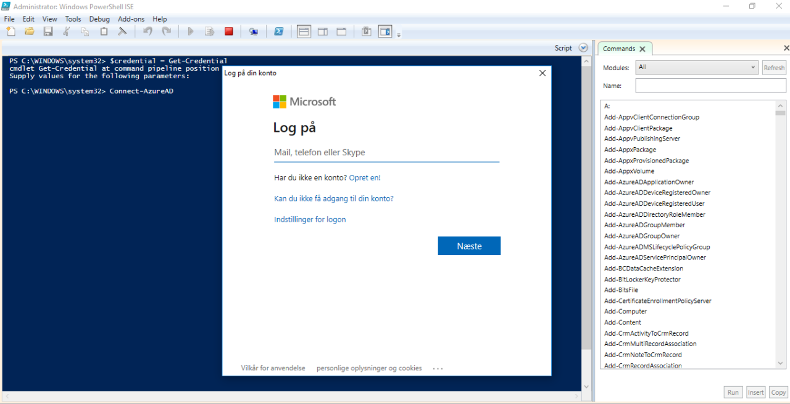Click the console pane scroll-up arrow
This screenshot has width=790, height=404.
[586, 62]
